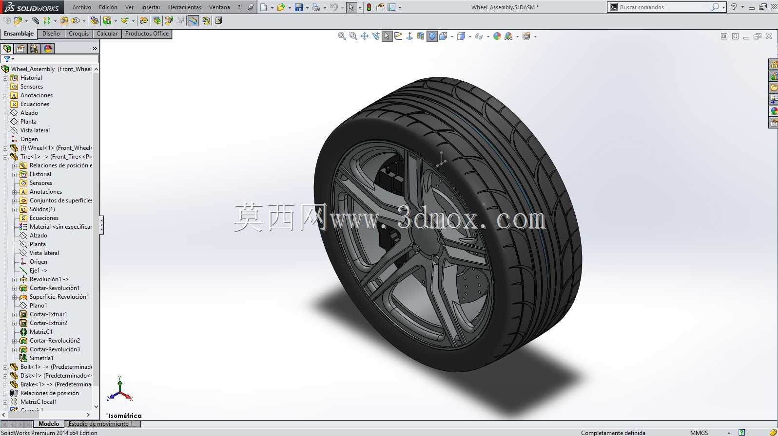The height and width of the screenshot is (436, 778).
Task: Open the FeatureManager design tree tab
Action: [7, 49]
